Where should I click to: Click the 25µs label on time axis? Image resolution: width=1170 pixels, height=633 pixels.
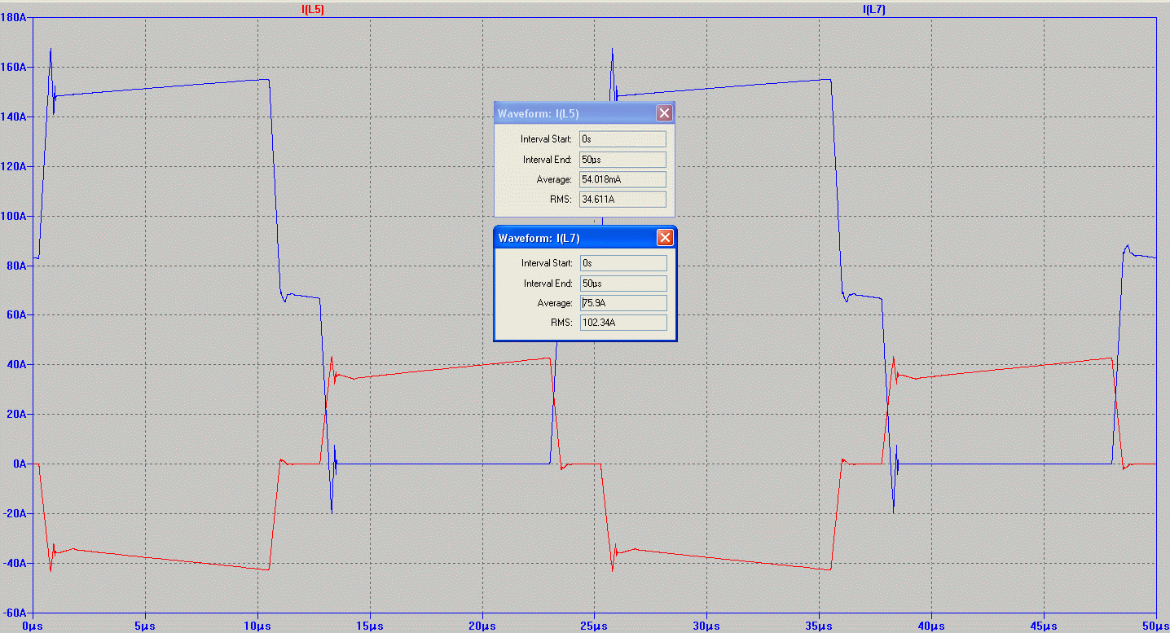tap(594, 626)
